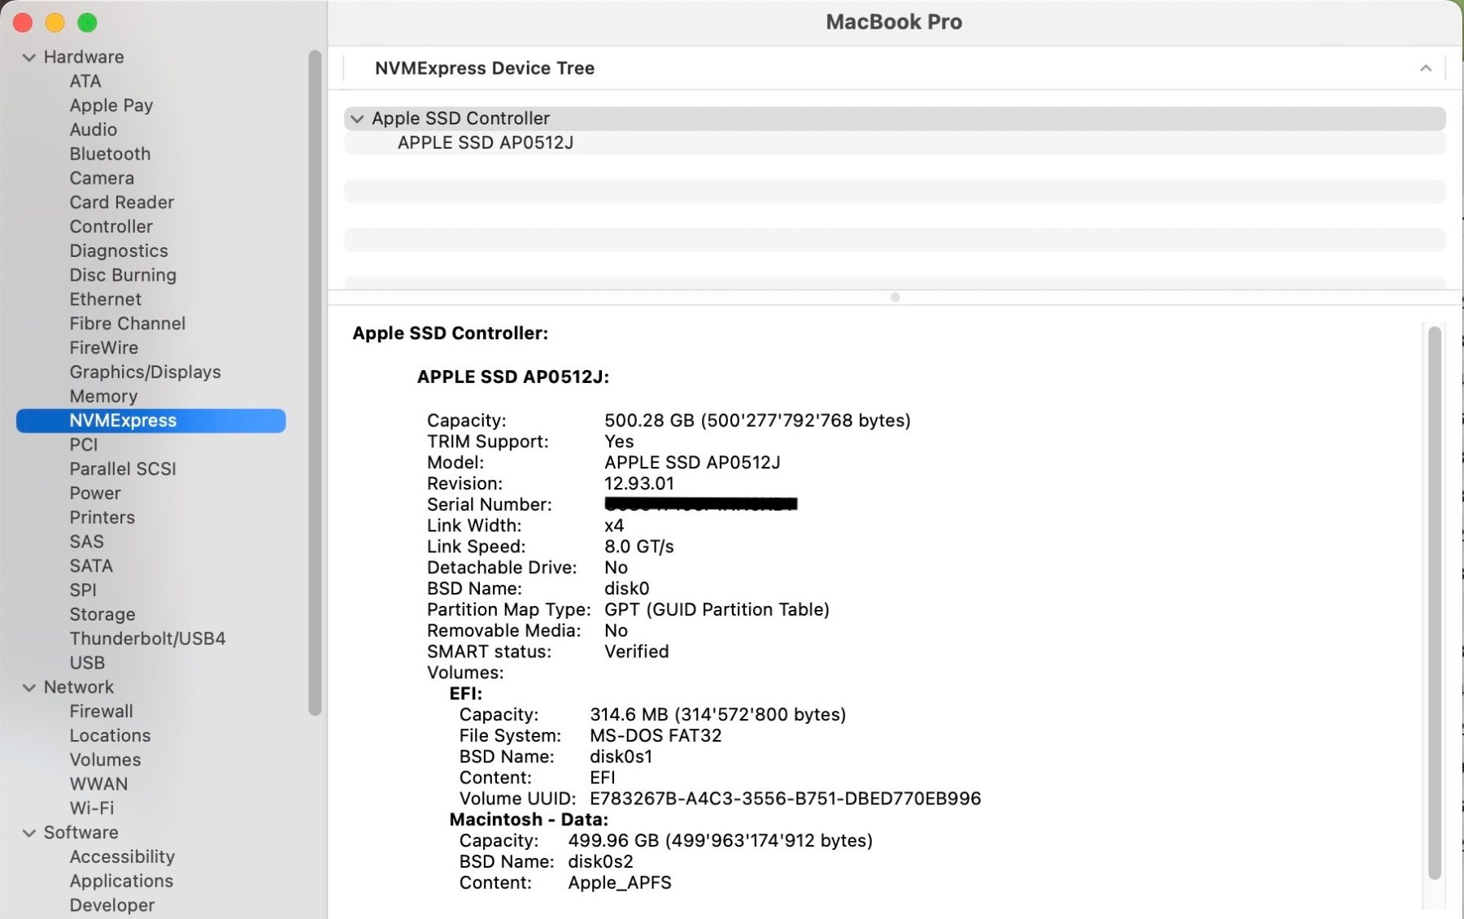Select Accessibility under Software

[123, 856]
